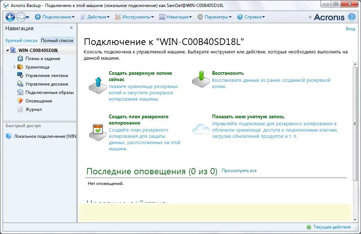Image resolution: width=361 pixels, height=234 pixels.
Task: Click Создать план резервного копирования
Action: [x=138, y=120]
